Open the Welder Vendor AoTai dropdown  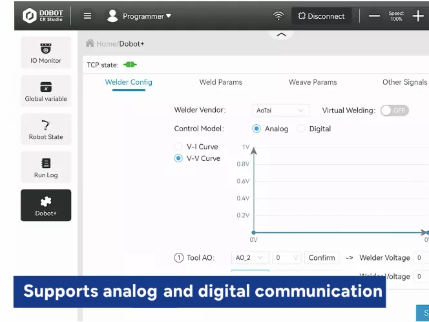pos(281,111)
